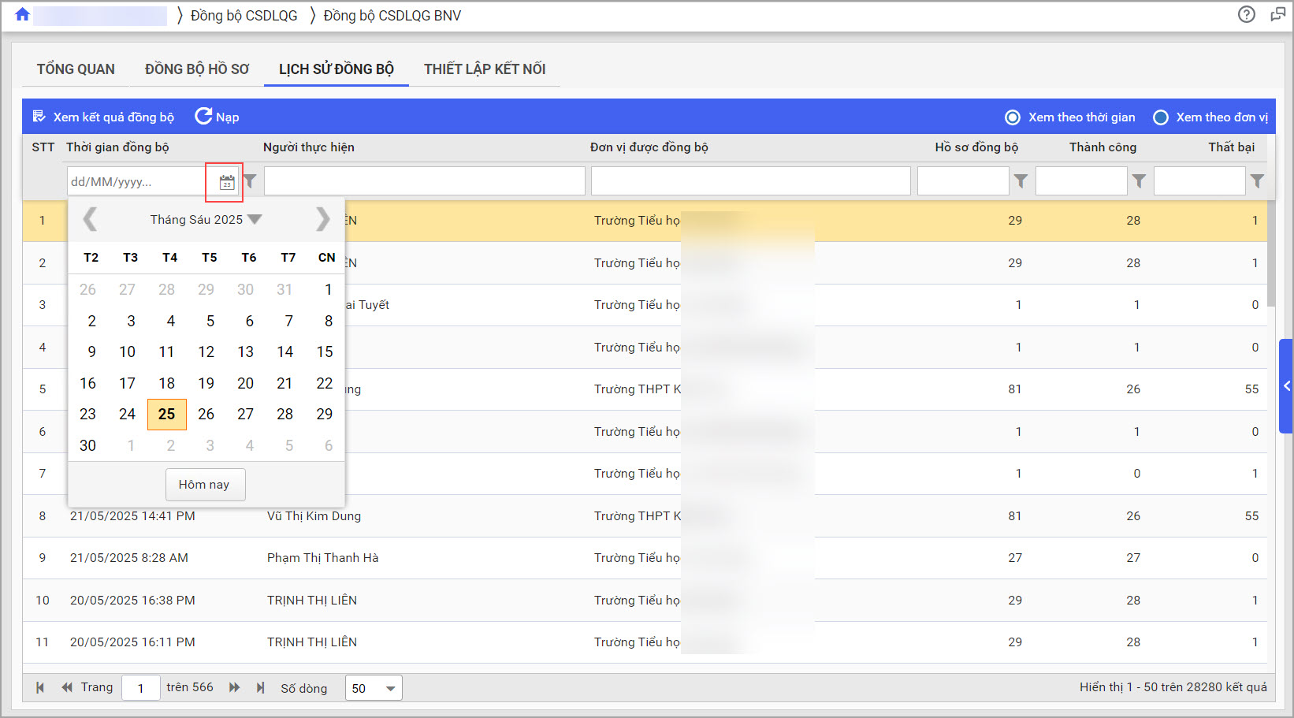
Task: Open the LỊCH SỬ ĐỒNG BỘ tab
Action: click(x=337, y=69)
